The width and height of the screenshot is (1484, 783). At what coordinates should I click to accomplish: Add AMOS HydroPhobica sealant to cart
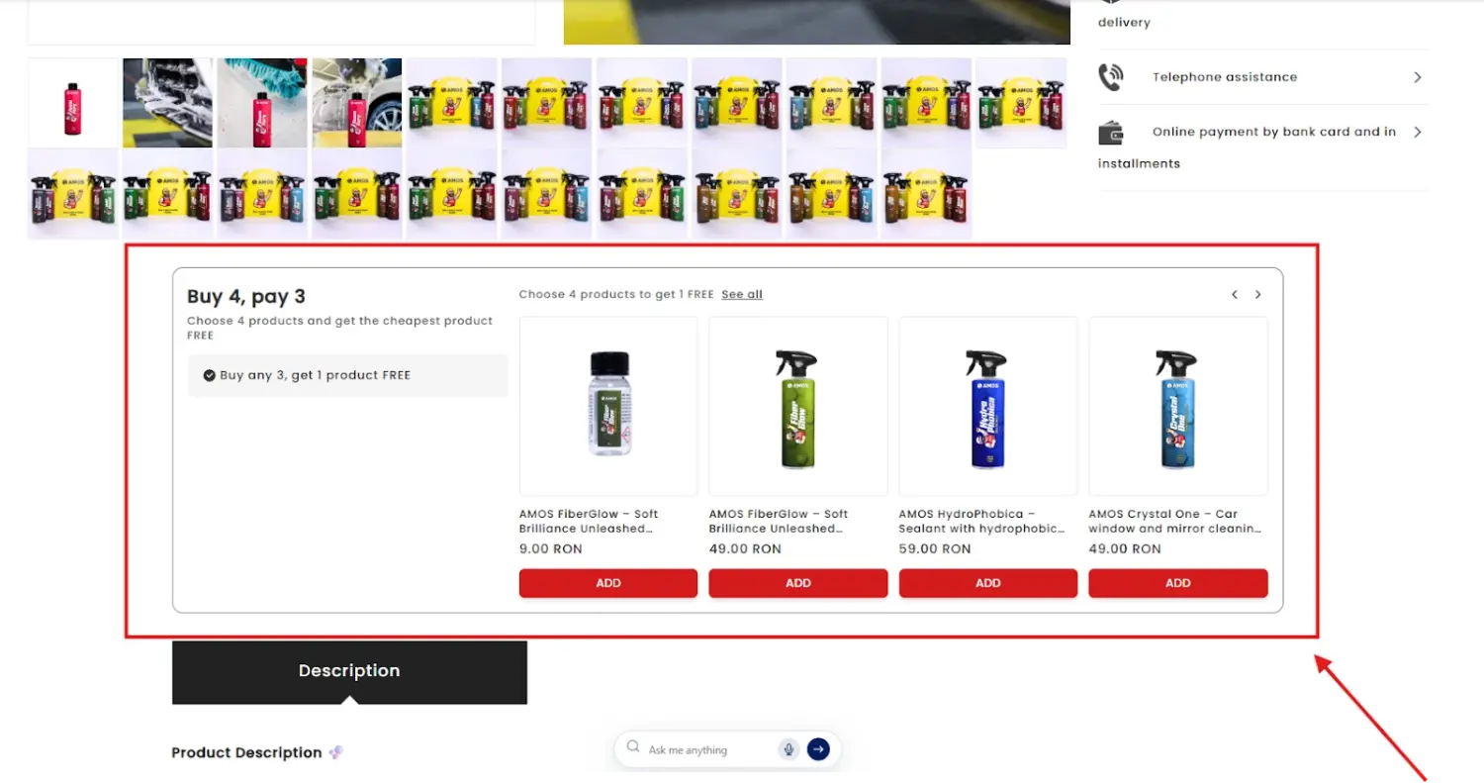tap(987, 583)
